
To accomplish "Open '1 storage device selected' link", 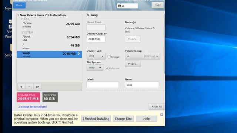I will pyautogui.click(x=33, y=107).
